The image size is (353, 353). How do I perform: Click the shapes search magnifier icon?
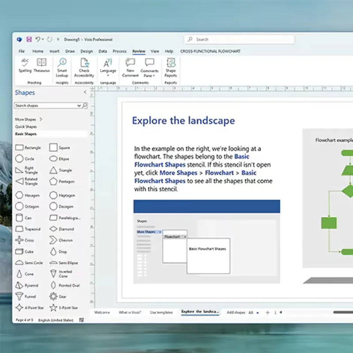pyautogui.click(x=85, y=105)
